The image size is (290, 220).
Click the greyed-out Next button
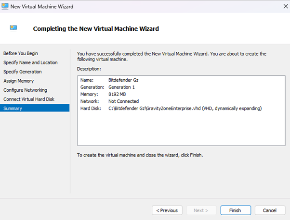[x=200, y=210]
